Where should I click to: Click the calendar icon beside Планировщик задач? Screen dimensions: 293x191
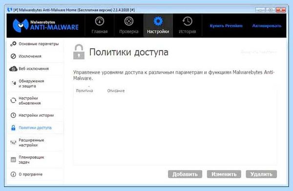click(x=13, y=160)
